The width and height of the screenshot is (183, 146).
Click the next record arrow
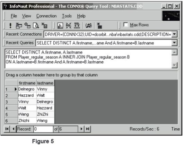point(81,129)
